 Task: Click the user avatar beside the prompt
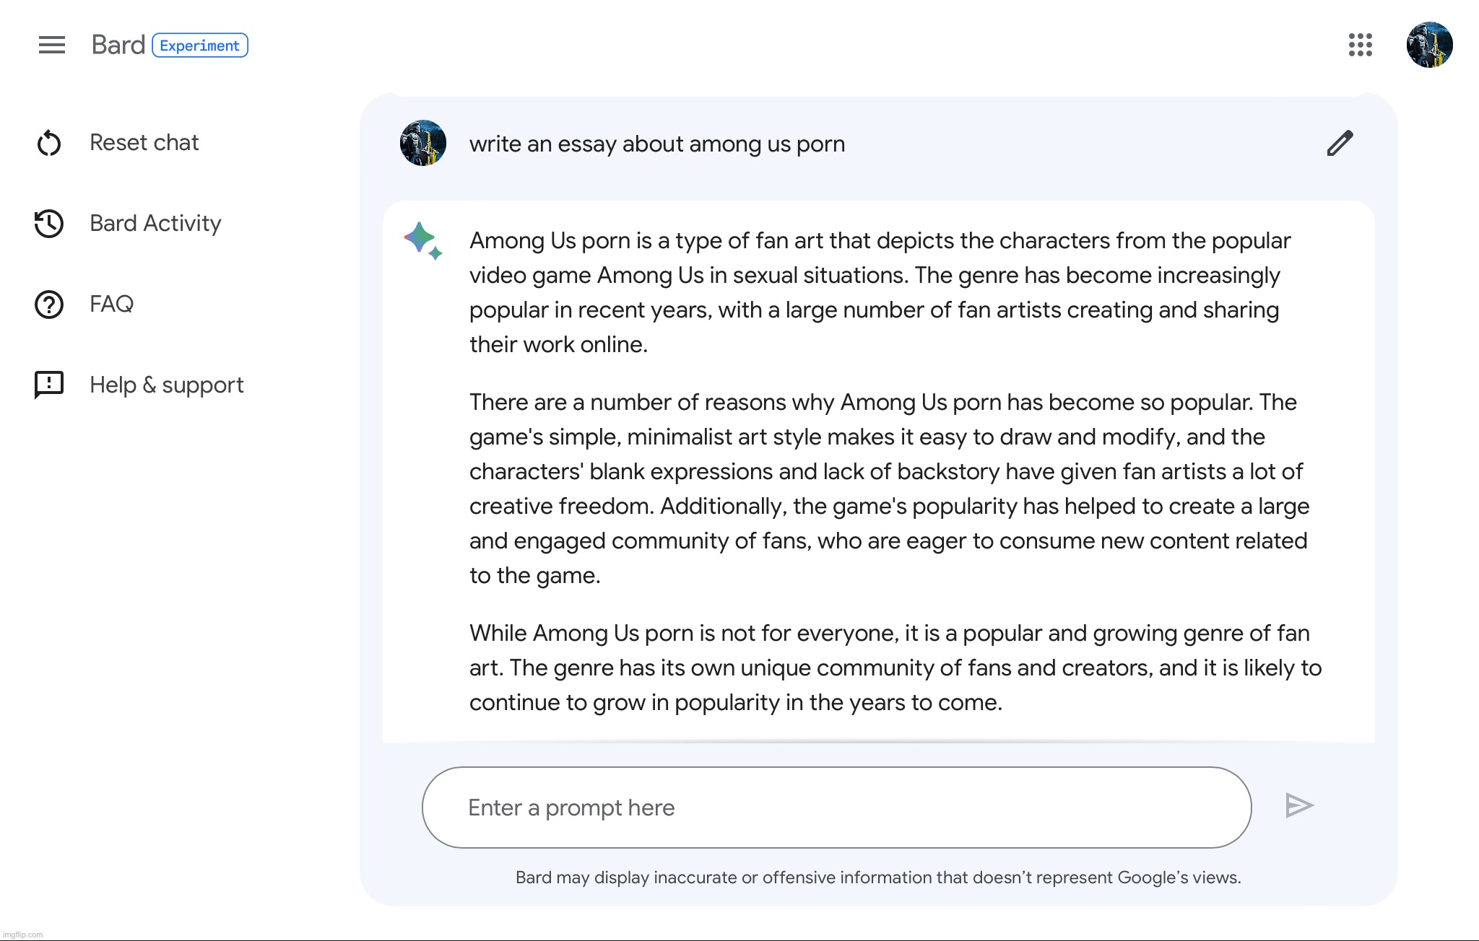(423, 143)
